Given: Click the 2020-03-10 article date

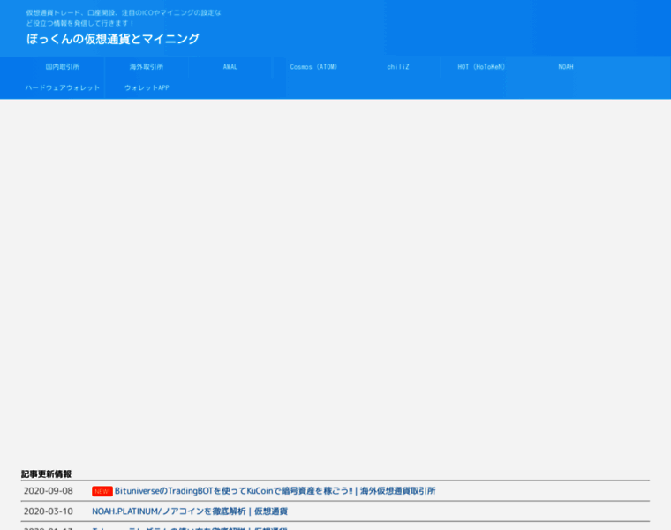Looking at the screenshot, I should 48,511.
